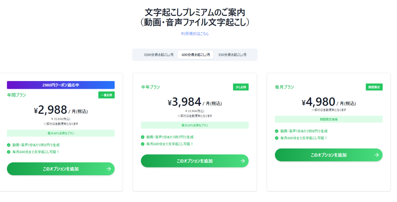The width and height of the screenshot is (397, 202).
Task: Open the 利用規約はこちら link
Action: (195, 34)
